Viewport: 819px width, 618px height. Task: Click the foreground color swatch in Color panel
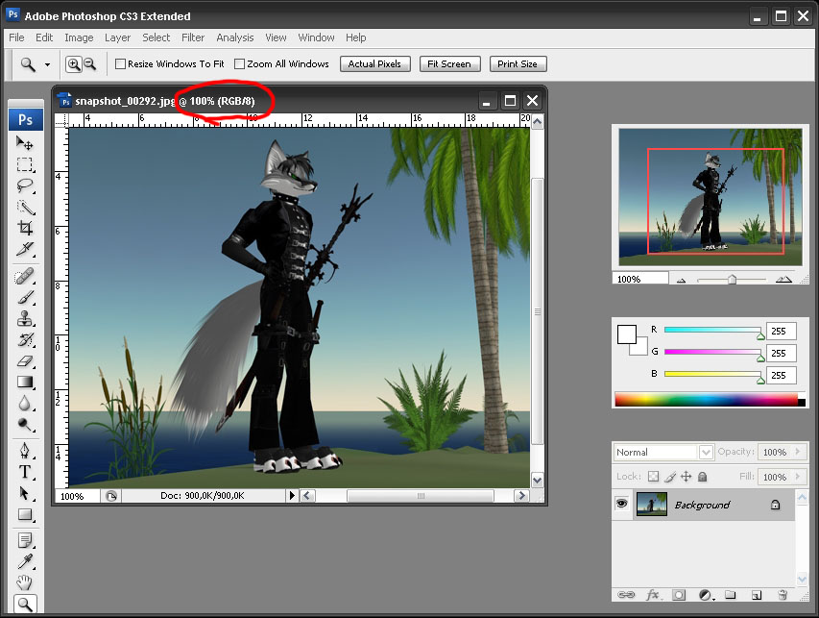[626, 334]
